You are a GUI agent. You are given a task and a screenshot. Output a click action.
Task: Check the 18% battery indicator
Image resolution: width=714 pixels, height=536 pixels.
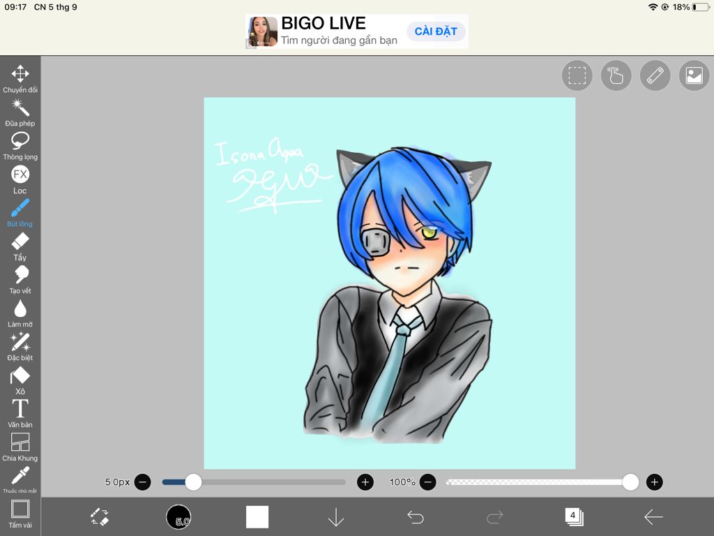click(691, 7)
